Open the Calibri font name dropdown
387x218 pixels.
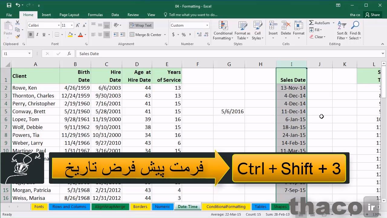[x=59, y=25]
